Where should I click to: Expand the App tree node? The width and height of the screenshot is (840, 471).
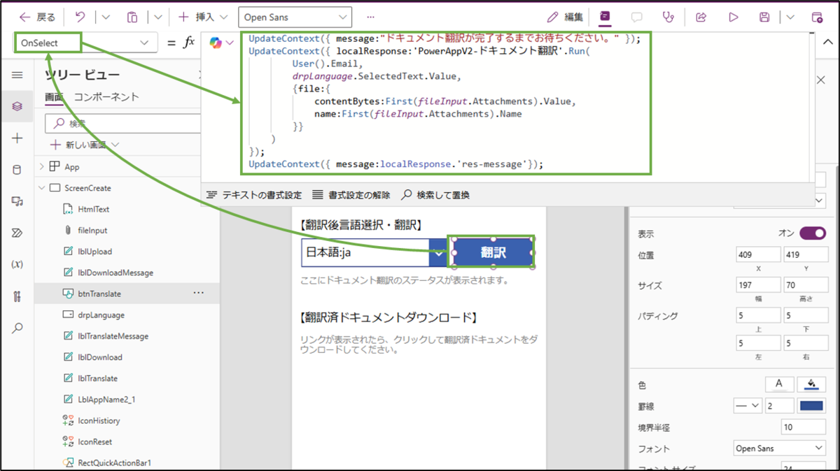click(41, 167)
